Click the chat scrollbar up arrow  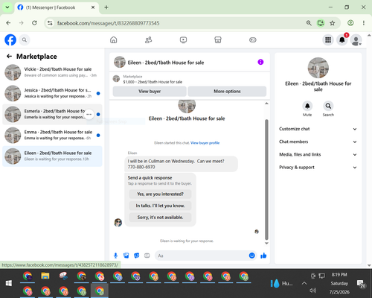click(x=266, y=104)
